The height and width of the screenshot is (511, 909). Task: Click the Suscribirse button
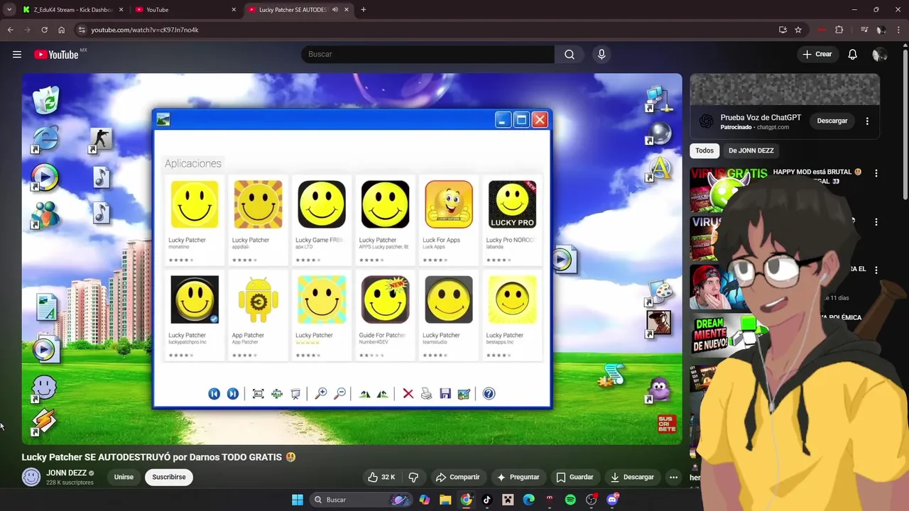(x=169, y=477)
